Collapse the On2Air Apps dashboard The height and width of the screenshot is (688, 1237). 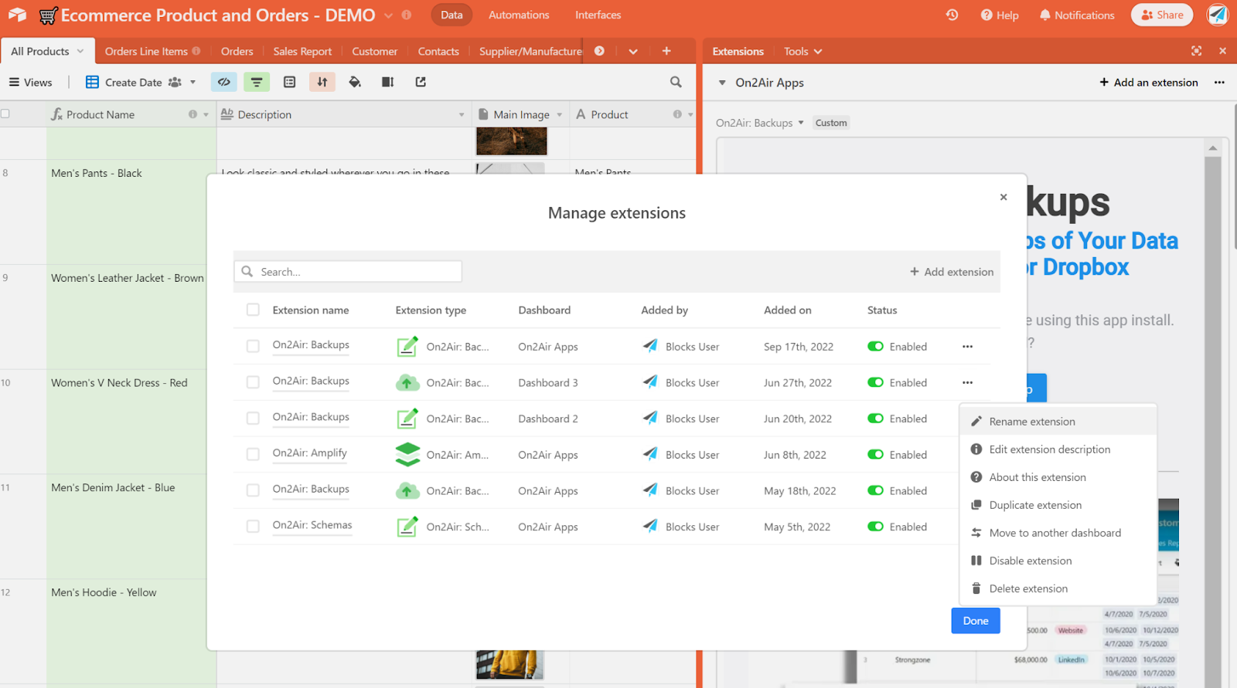722,83
